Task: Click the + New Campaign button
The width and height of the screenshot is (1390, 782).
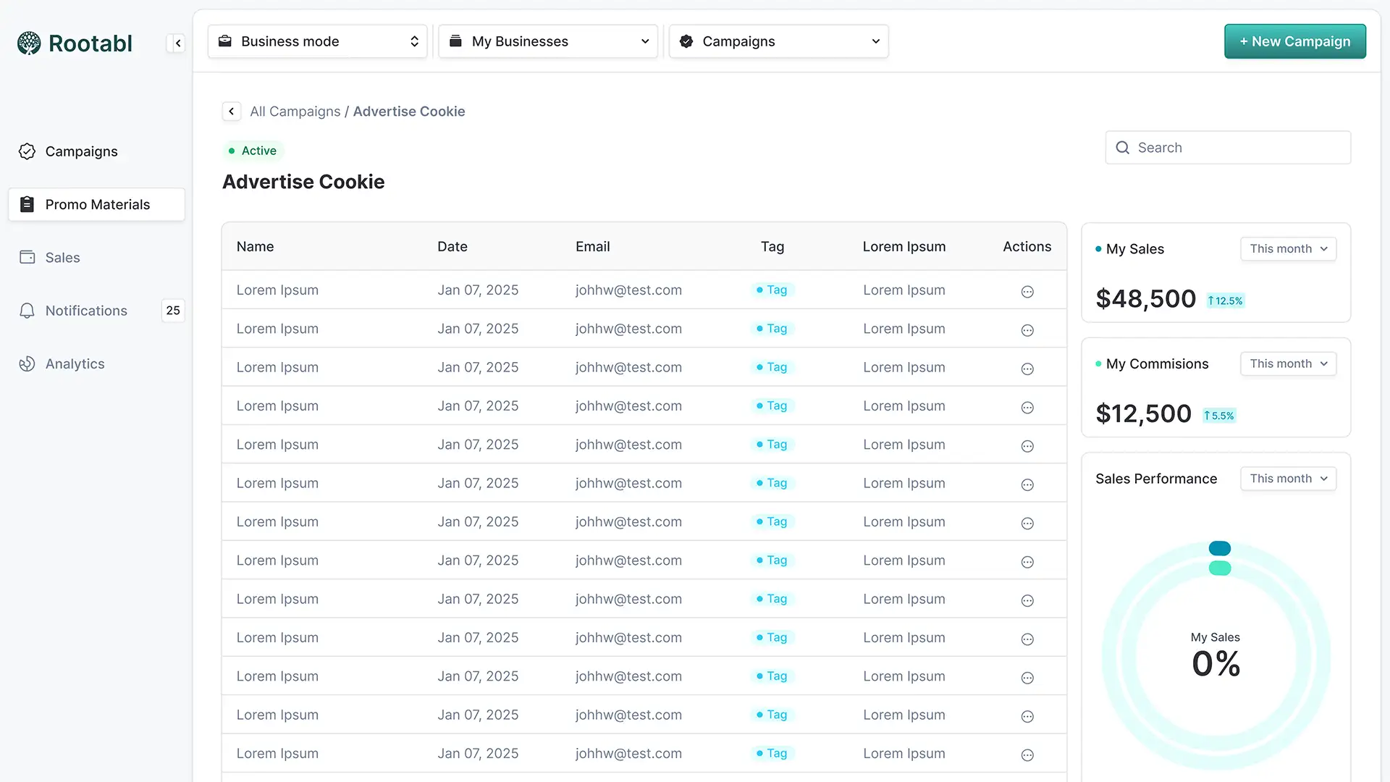Action: [x=1294, y=41]
